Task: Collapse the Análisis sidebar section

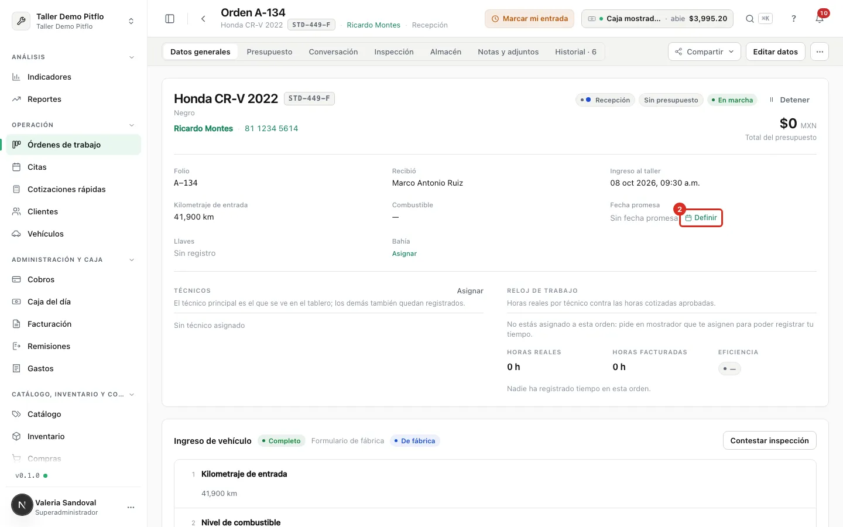Action: pos(132,57)
